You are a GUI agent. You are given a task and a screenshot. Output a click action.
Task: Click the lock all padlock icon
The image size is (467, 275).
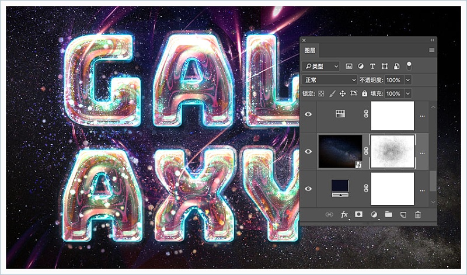coord(364,93)
